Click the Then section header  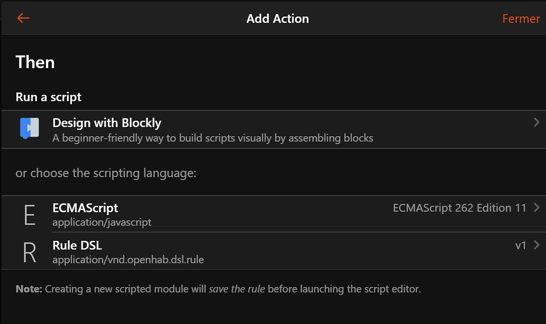tap(35, 62)
